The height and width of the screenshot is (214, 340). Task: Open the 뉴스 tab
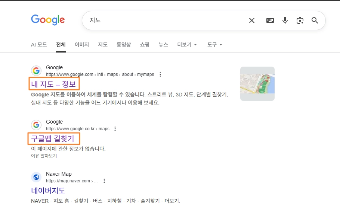tap(163, 45)
